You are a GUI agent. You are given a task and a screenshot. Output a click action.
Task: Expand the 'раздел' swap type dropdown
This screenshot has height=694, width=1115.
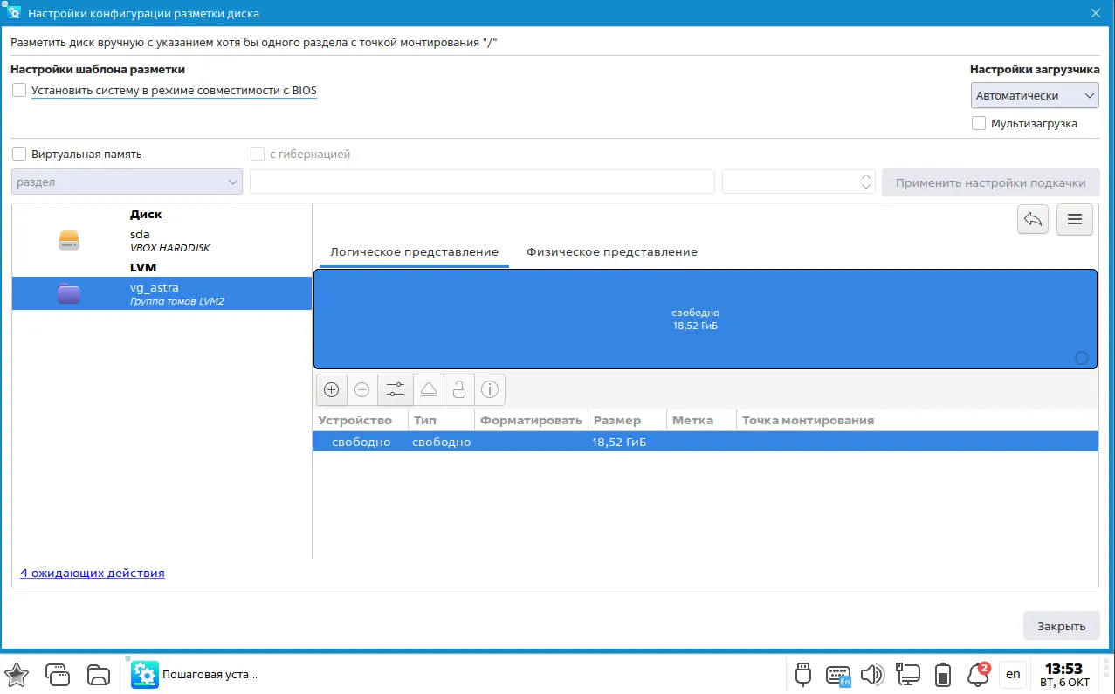click(127, 182)
